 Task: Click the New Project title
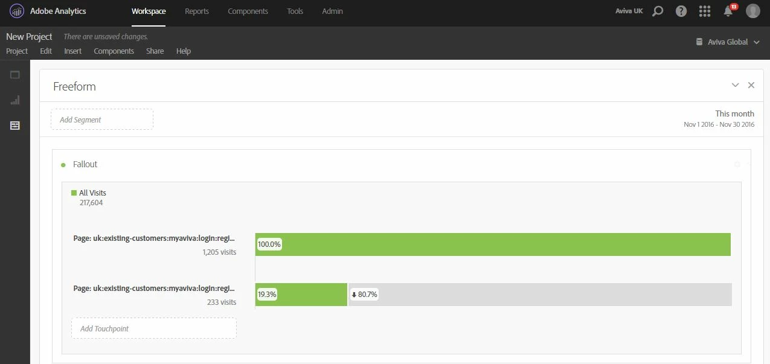[29, 37]
